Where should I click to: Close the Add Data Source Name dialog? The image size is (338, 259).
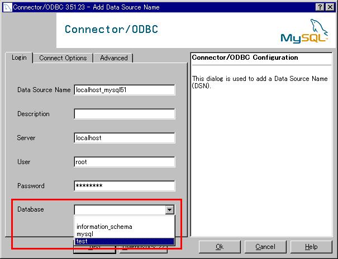pyautogui.click(x=330, y=7)
